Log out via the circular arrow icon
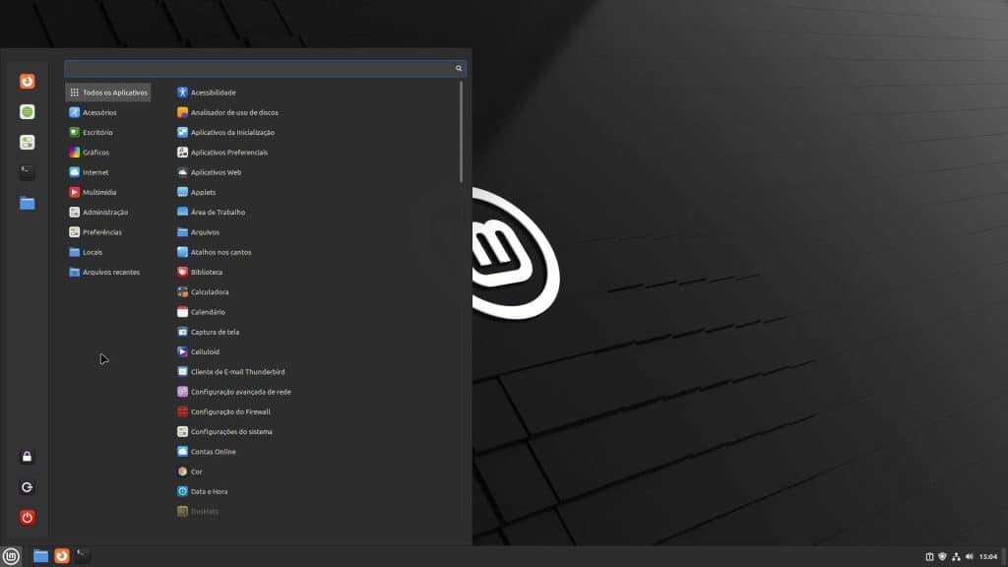Viewport: 1008px width, 567px height. click(x=27, y=486)
